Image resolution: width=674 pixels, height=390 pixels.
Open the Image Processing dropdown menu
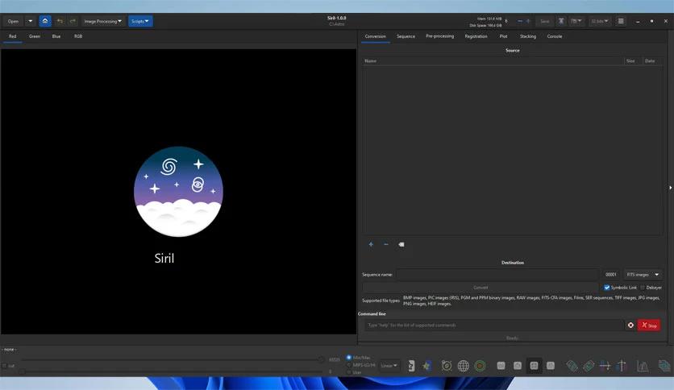pos(102,21)
